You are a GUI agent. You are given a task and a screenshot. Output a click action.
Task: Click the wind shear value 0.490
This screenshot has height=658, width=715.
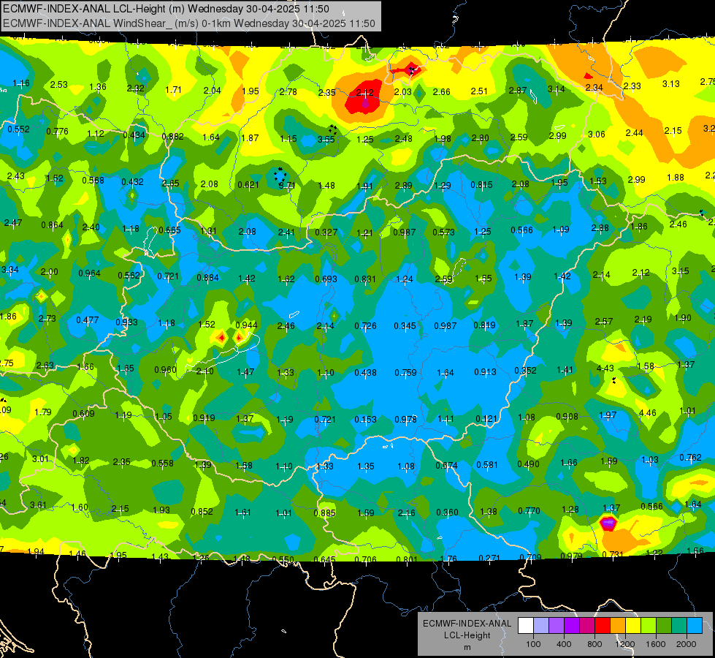tap(528, 464)
